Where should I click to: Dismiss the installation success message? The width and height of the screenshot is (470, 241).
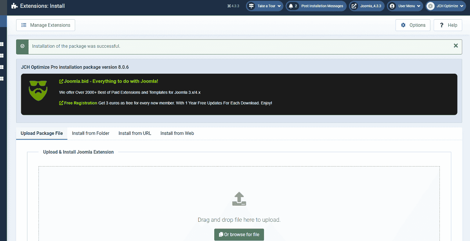pos(456,46)
